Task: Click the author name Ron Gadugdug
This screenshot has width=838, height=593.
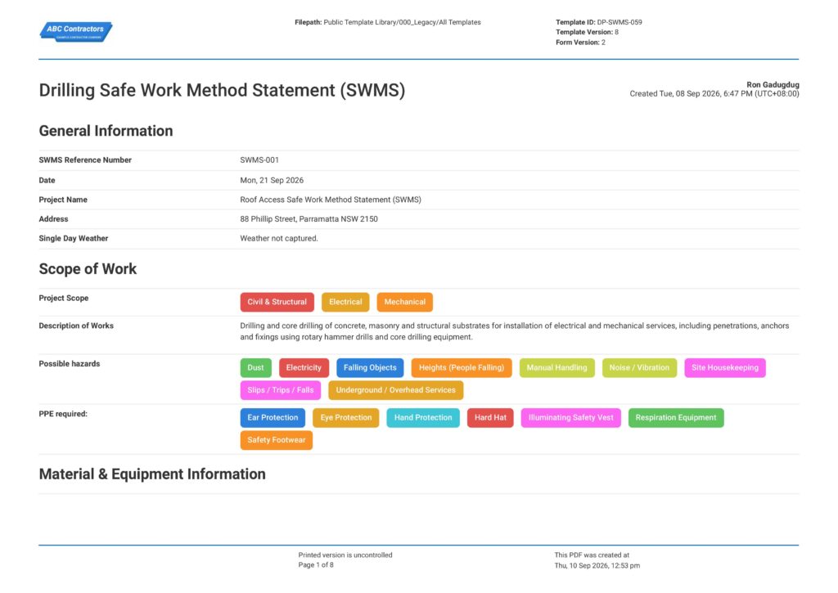Action: (773, 84)
